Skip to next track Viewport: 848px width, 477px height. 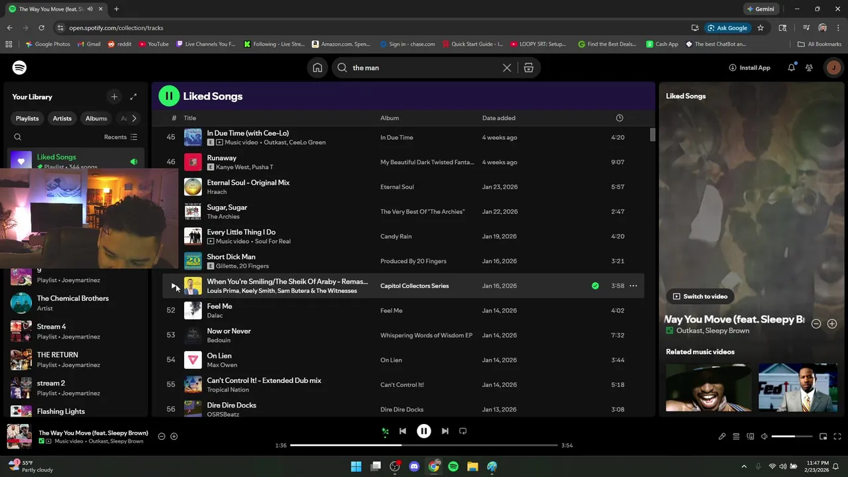pyautogui.click(x=445, y=431)
